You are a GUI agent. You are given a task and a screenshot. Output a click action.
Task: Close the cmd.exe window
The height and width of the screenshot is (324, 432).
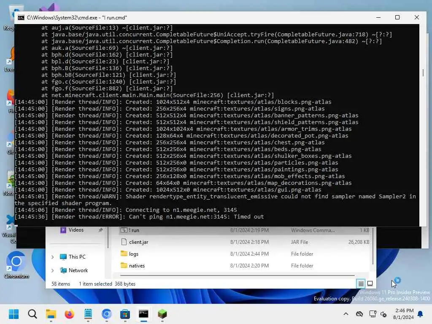pos(416,17)
